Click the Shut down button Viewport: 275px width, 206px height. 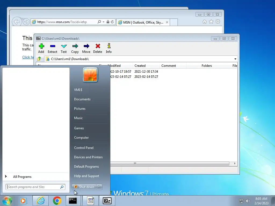84,187
